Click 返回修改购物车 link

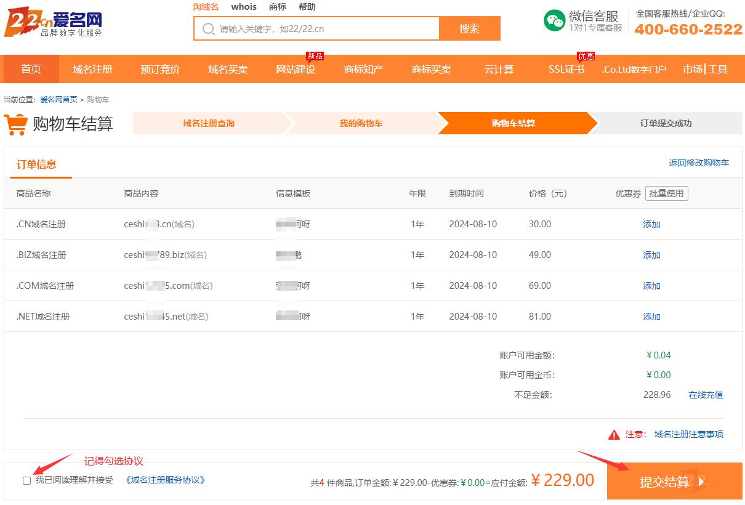699,163
